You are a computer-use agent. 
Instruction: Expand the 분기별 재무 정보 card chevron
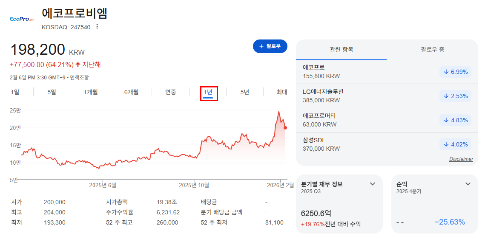[x=373, y=184]
